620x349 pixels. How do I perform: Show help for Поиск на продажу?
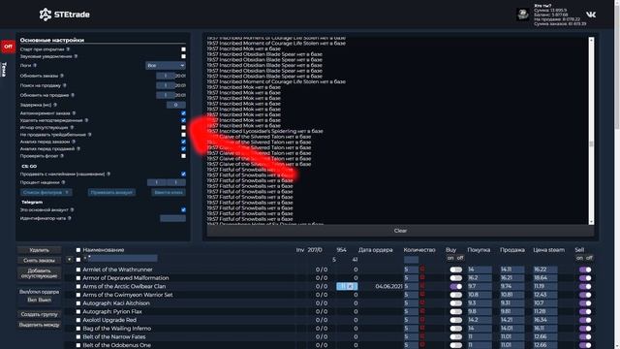click(65, 85)
